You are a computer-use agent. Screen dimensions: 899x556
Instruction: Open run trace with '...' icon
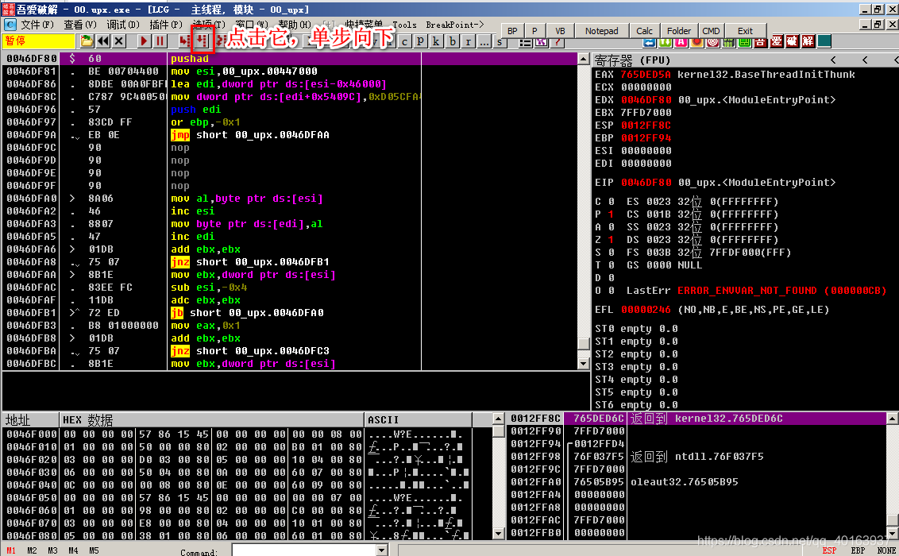(484, 41)
